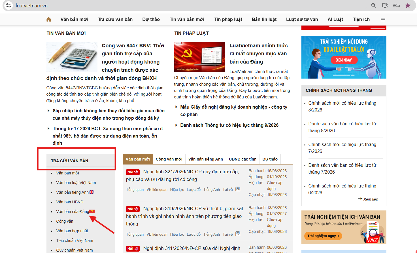Open Văn bản hợp nhất in the sidebar
The image size is (417, 253).
tap(72, 231)
